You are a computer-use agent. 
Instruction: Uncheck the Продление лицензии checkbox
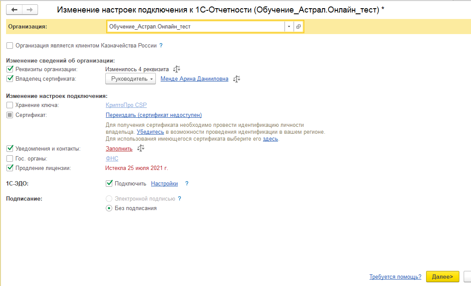tap(10, 168)
